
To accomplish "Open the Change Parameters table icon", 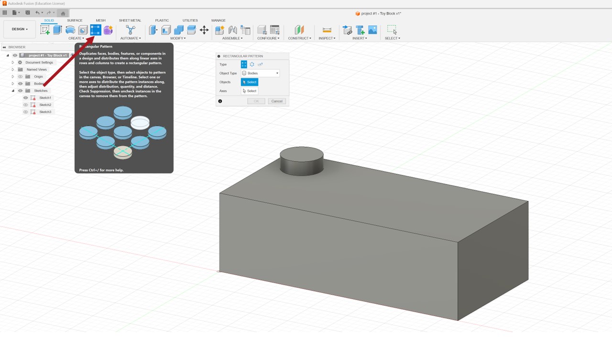I will (275, 30).
